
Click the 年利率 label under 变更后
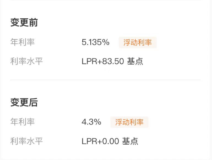(22, 122)
